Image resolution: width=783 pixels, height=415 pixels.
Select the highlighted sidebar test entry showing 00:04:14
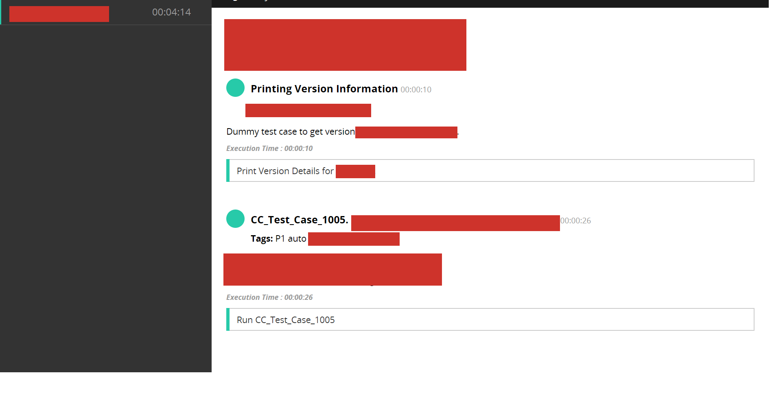pyautogui.click(x=106, y=13)
